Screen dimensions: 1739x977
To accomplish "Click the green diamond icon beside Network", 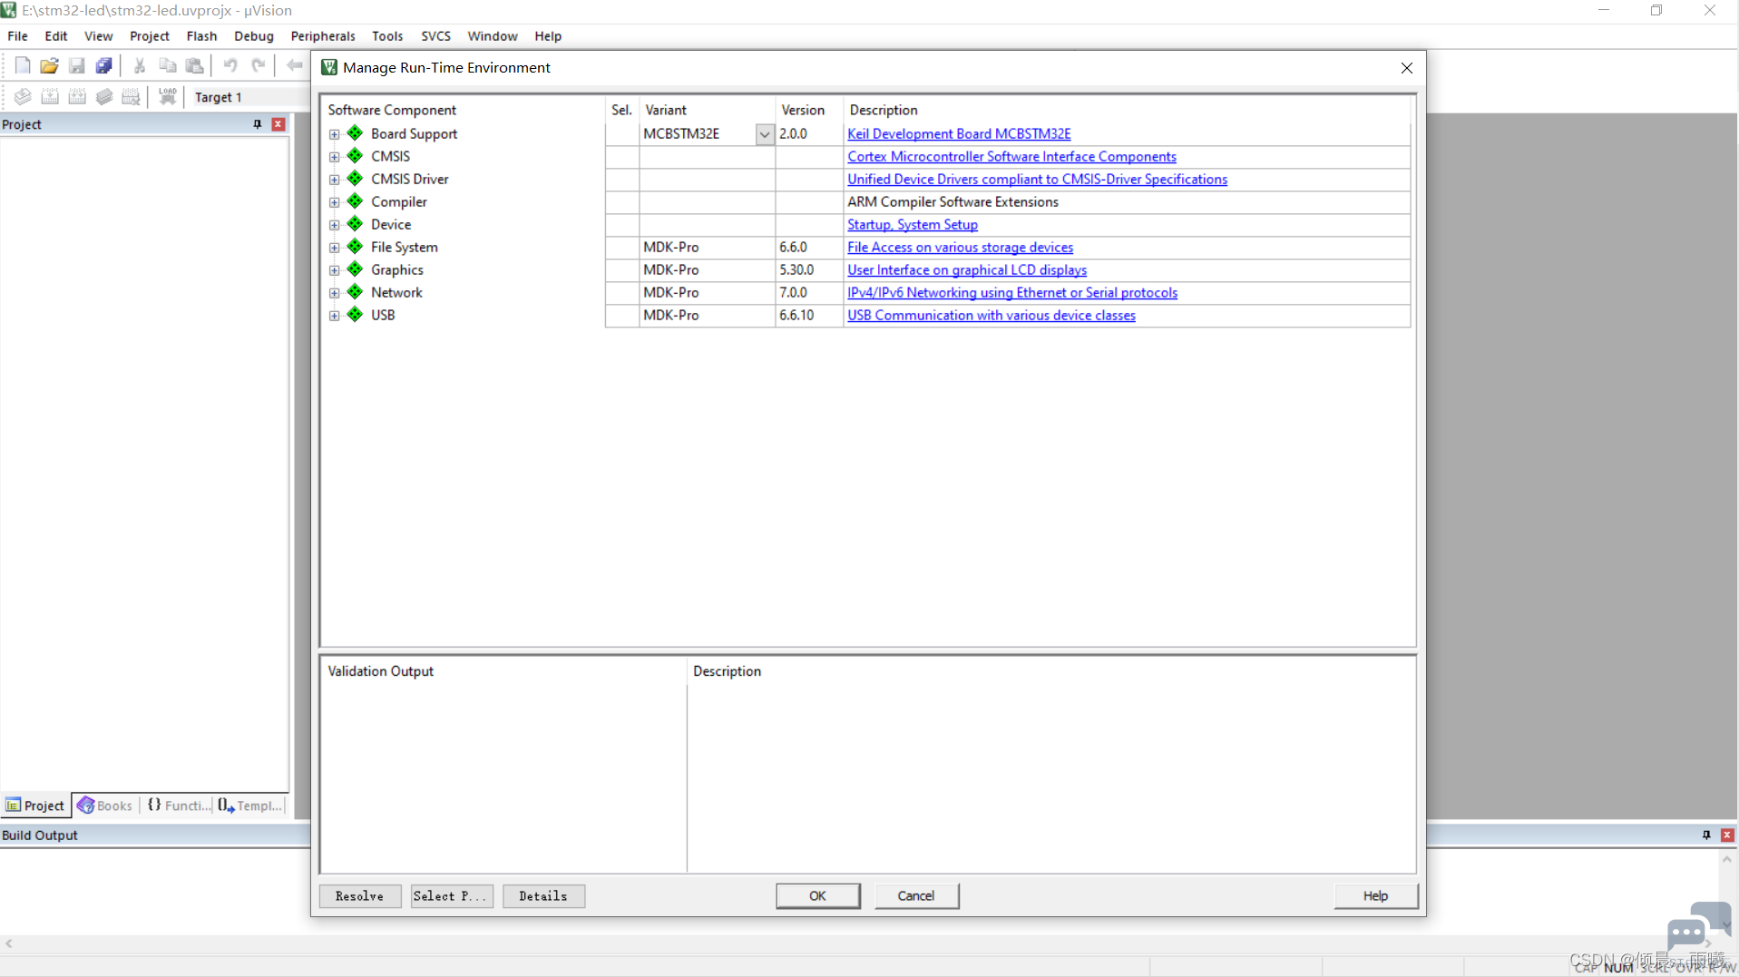I will tap(355, 292).
